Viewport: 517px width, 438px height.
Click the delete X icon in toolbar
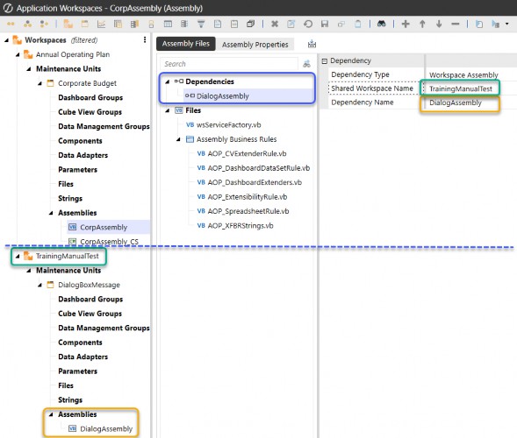tap(275, 24)
